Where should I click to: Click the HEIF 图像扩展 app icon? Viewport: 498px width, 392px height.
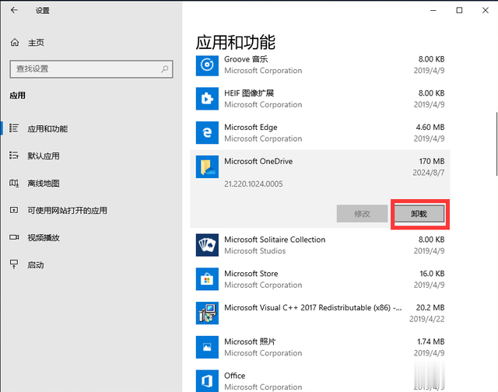(207, 99)
